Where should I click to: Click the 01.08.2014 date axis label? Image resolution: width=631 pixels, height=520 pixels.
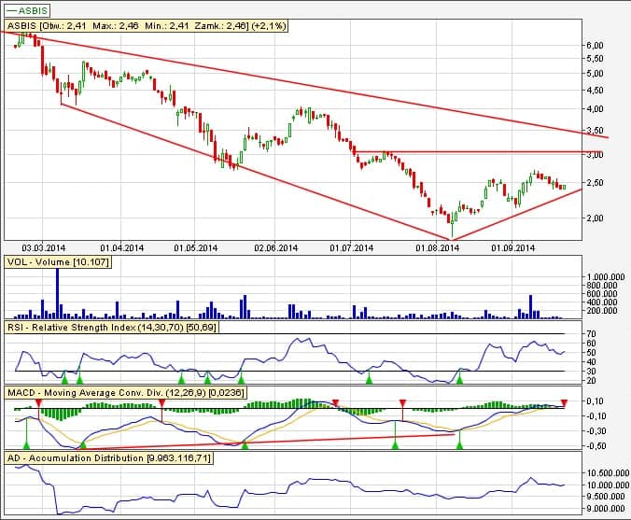tap(438, 248)
